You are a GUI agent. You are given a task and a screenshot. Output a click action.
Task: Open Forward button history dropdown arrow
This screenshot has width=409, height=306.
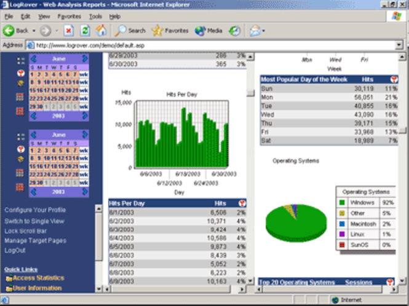[x=57, y=31]
